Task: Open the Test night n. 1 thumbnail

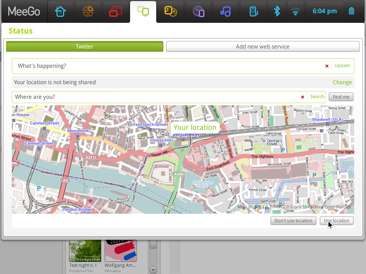Action: coord(85,250)
